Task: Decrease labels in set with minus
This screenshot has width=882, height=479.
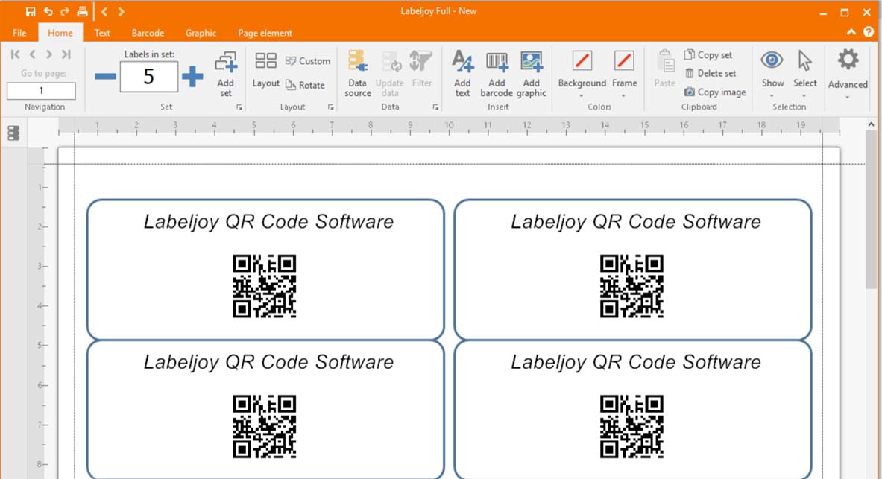Action: point(105,77)
